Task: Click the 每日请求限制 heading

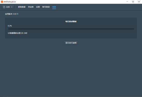Action: coord(71,21)
